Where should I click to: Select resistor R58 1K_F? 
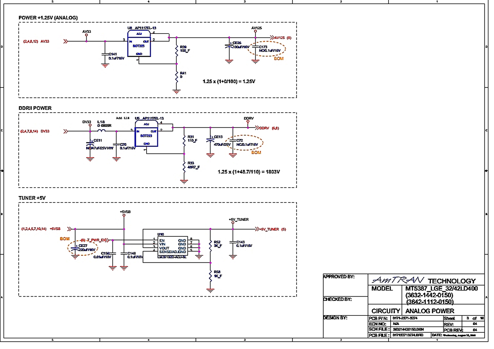(211, 275)
